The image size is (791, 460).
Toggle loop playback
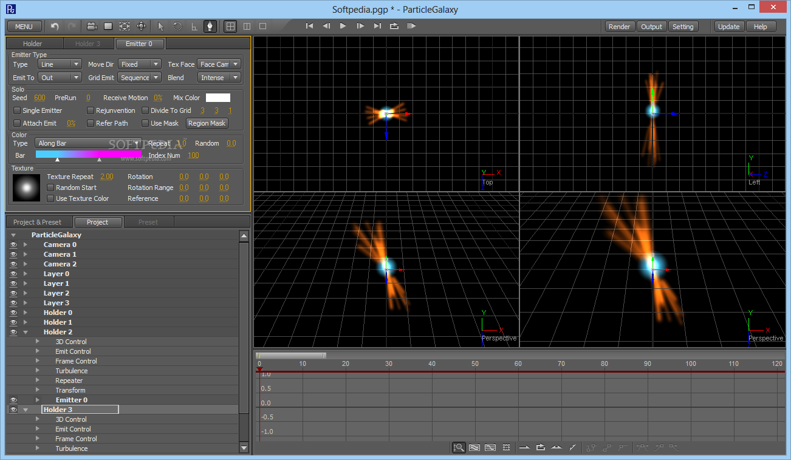(x=394, y=26)
